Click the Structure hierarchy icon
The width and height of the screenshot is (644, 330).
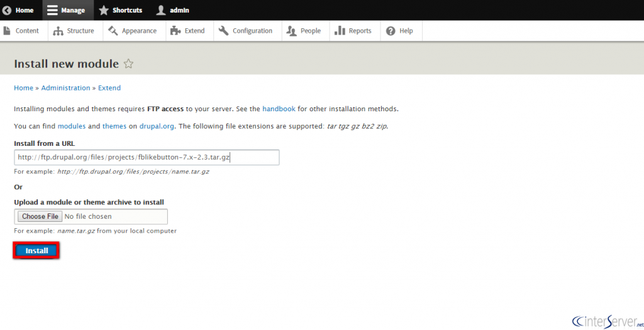[58, 31]
